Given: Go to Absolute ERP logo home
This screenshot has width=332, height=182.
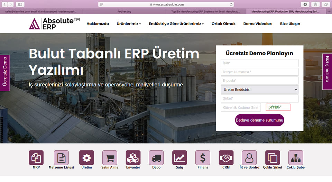Looking at the screenshot, I should point(54,24).
